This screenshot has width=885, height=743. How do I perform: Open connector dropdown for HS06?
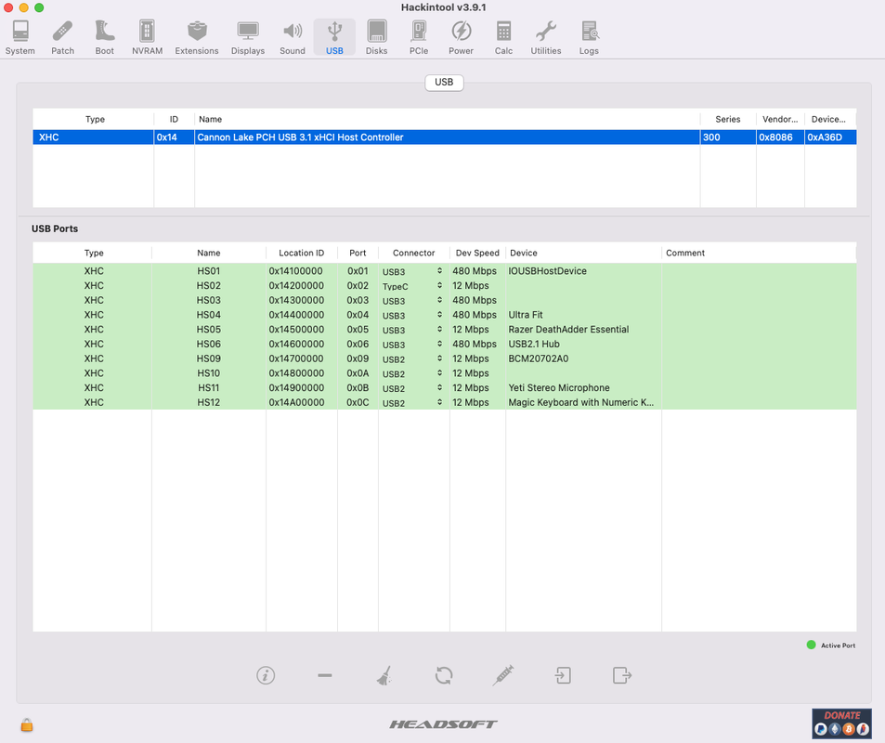tap(413, 345)
